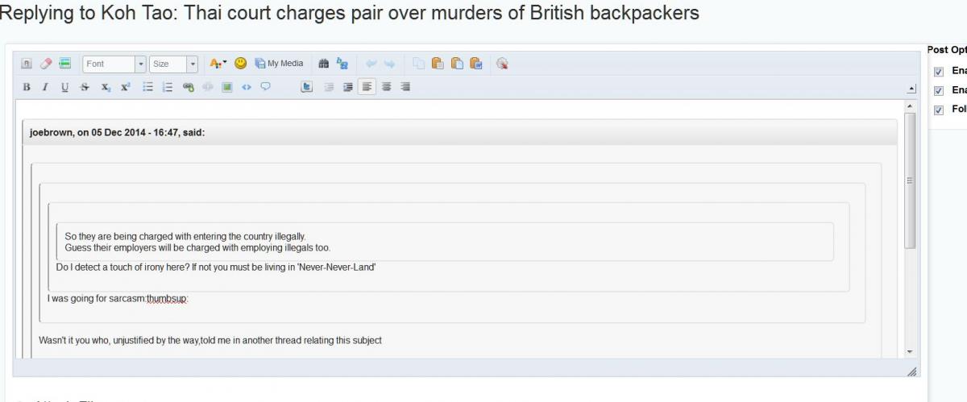This screenshot has width=967, height=402.
Task: Open the emoticon smiley picker
Action: click(240, 64)
